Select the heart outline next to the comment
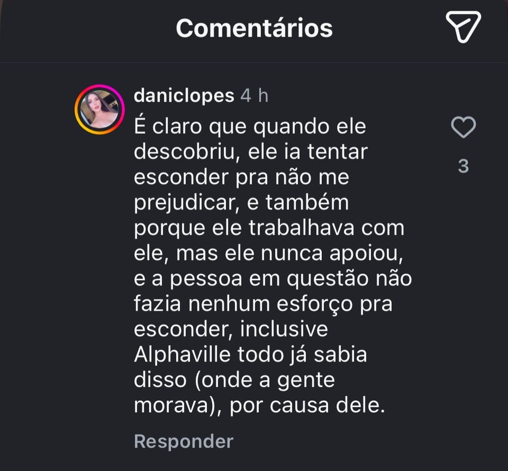 point(464,127)
